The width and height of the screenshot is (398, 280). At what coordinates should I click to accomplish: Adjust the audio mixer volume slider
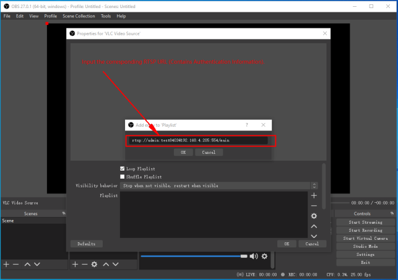[x=192, y=256]
